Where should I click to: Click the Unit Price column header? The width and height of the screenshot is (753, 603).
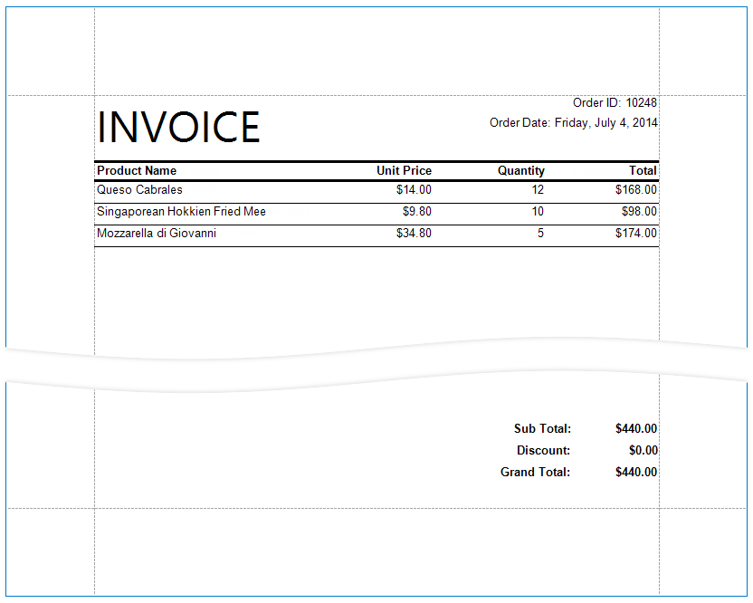pyautogui.click(x=404, y=171)
